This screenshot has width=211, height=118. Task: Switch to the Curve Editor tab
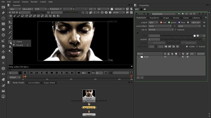tap(34, 83)
